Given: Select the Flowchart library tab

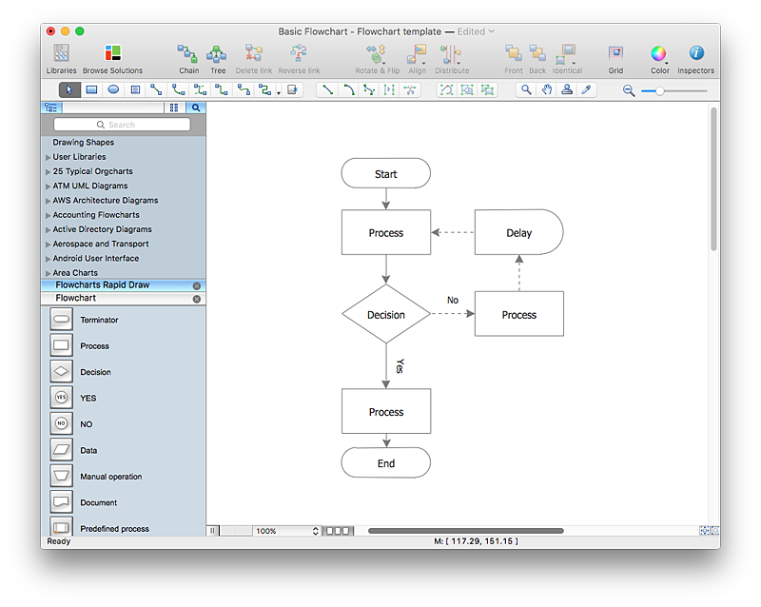Looking at the screenshot, I should tap(76, 299).
